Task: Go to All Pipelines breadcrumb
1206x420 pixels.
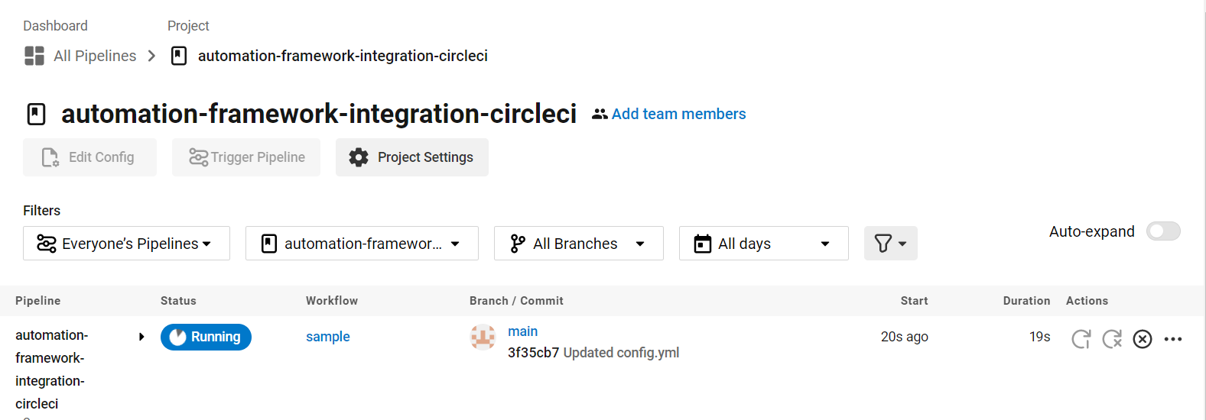Action: click(95, 56)
